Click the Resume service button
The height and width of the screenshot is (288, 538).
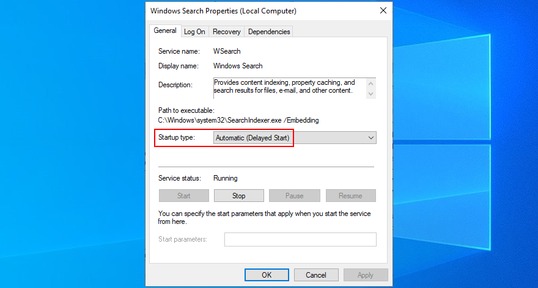[351, 195]
